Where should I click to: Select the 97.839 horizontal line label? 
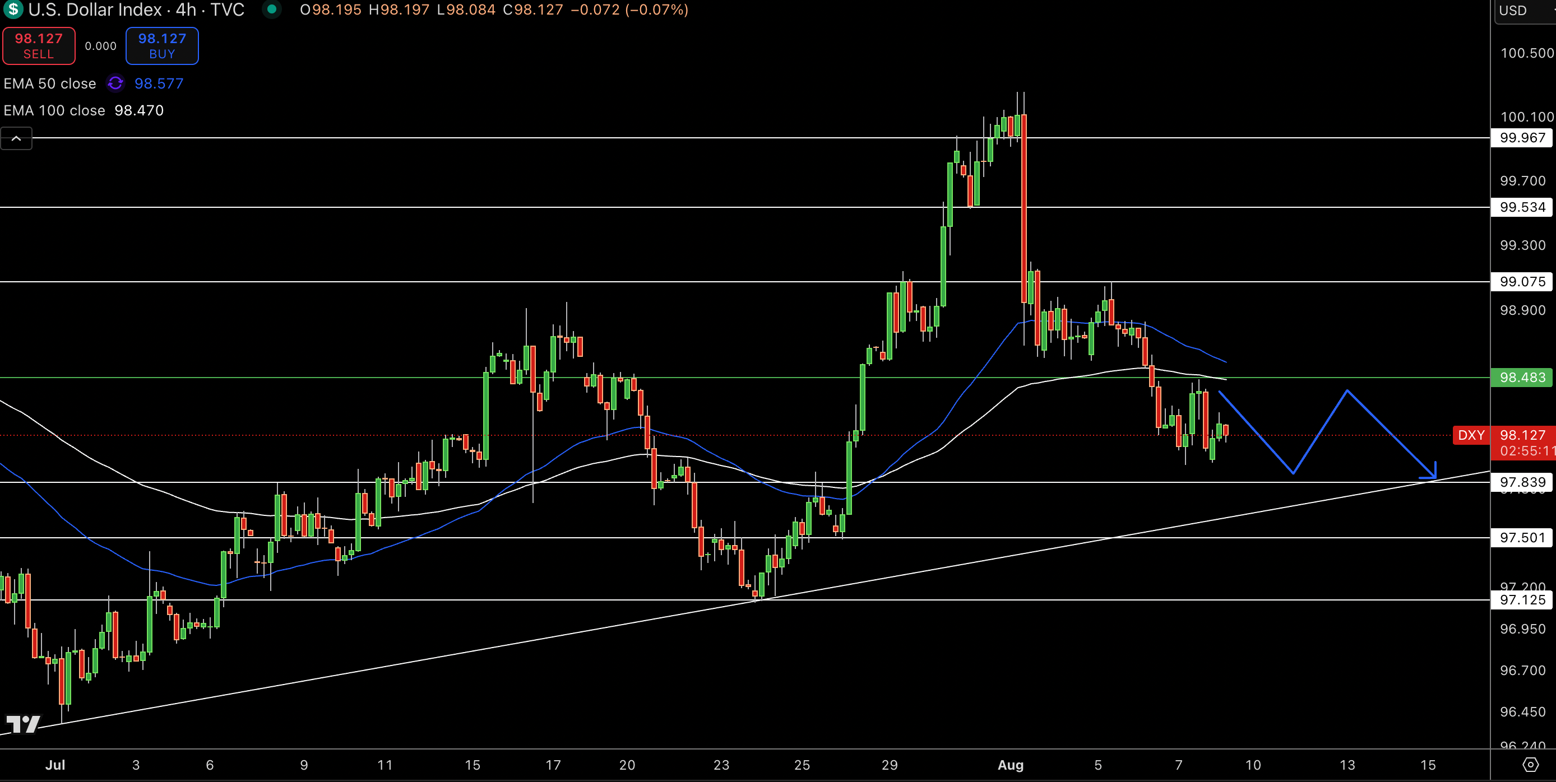pyautogui.click(x=1522, y=482)
